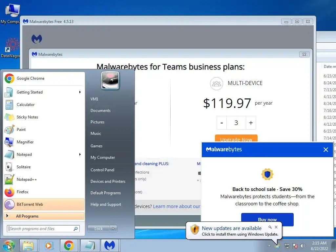Open Magnifier from the Start menu
The image size is (336, 252).
[44, 142]
